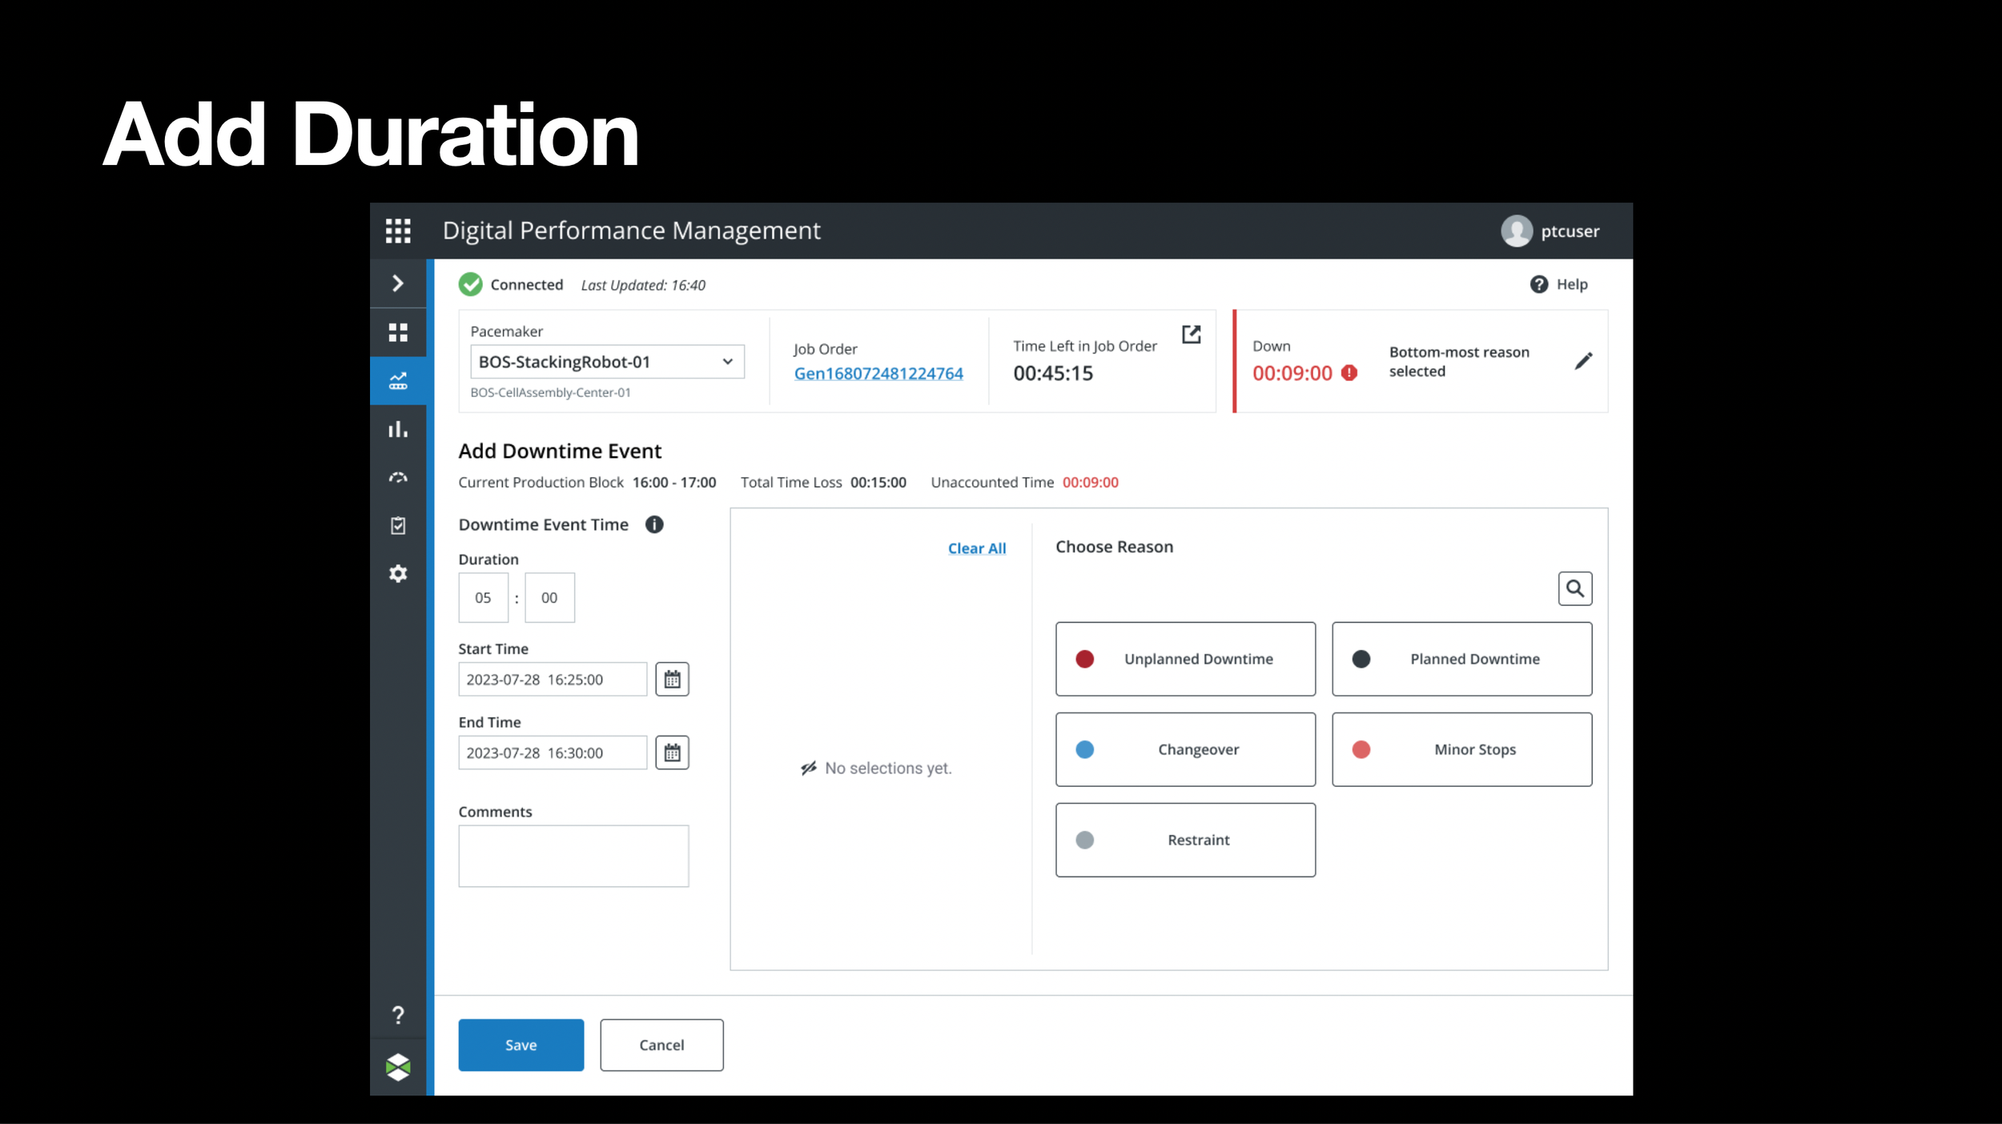Image resolution: width=2002 pixels, height=1124 pixels.
Task: Open Job Order Gen168072481224764 link
Action: (x=878, y=374)
